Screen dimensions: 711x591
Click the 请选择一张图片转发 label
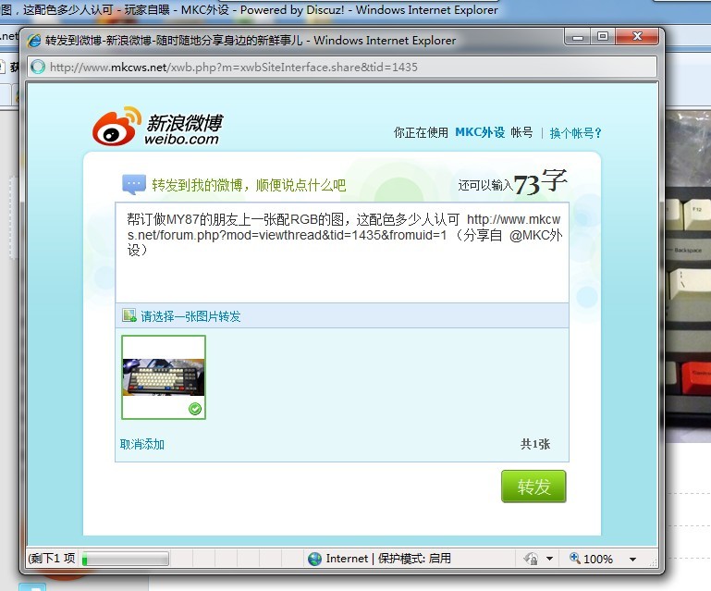coord(190,316)
